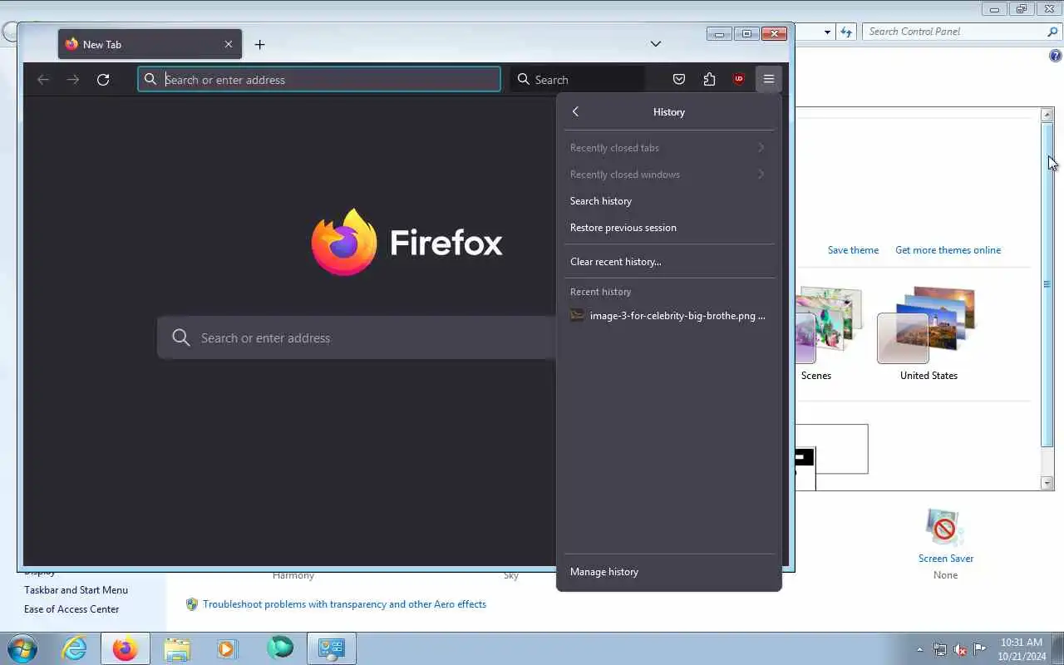Viewport: 1064px width, 665px height.
Task: Click Save theme link in Control Panel
Action: (x=853, y=250)
